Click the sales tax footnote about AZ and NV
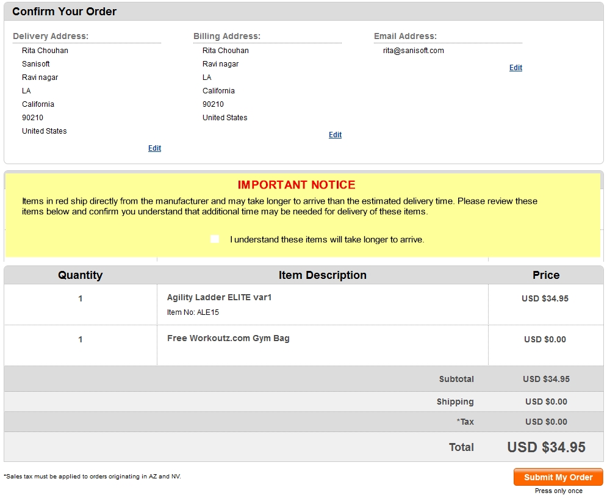 93,477
